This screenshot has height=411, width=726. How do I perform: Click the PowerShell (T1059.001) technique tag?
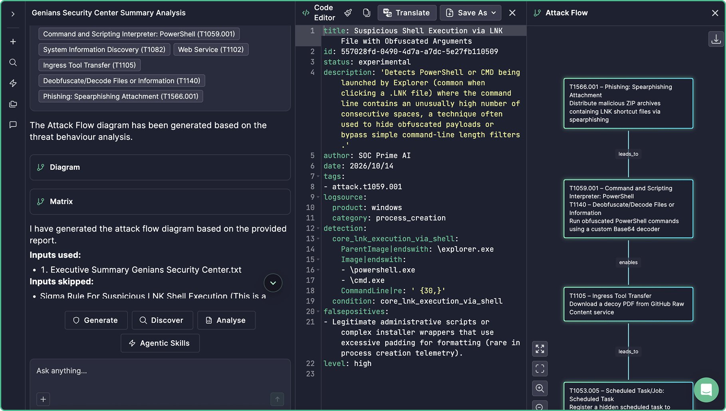139,34
